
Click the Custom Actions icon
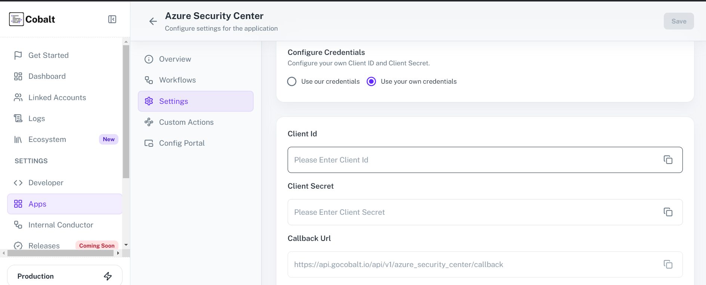click(149, 122)
